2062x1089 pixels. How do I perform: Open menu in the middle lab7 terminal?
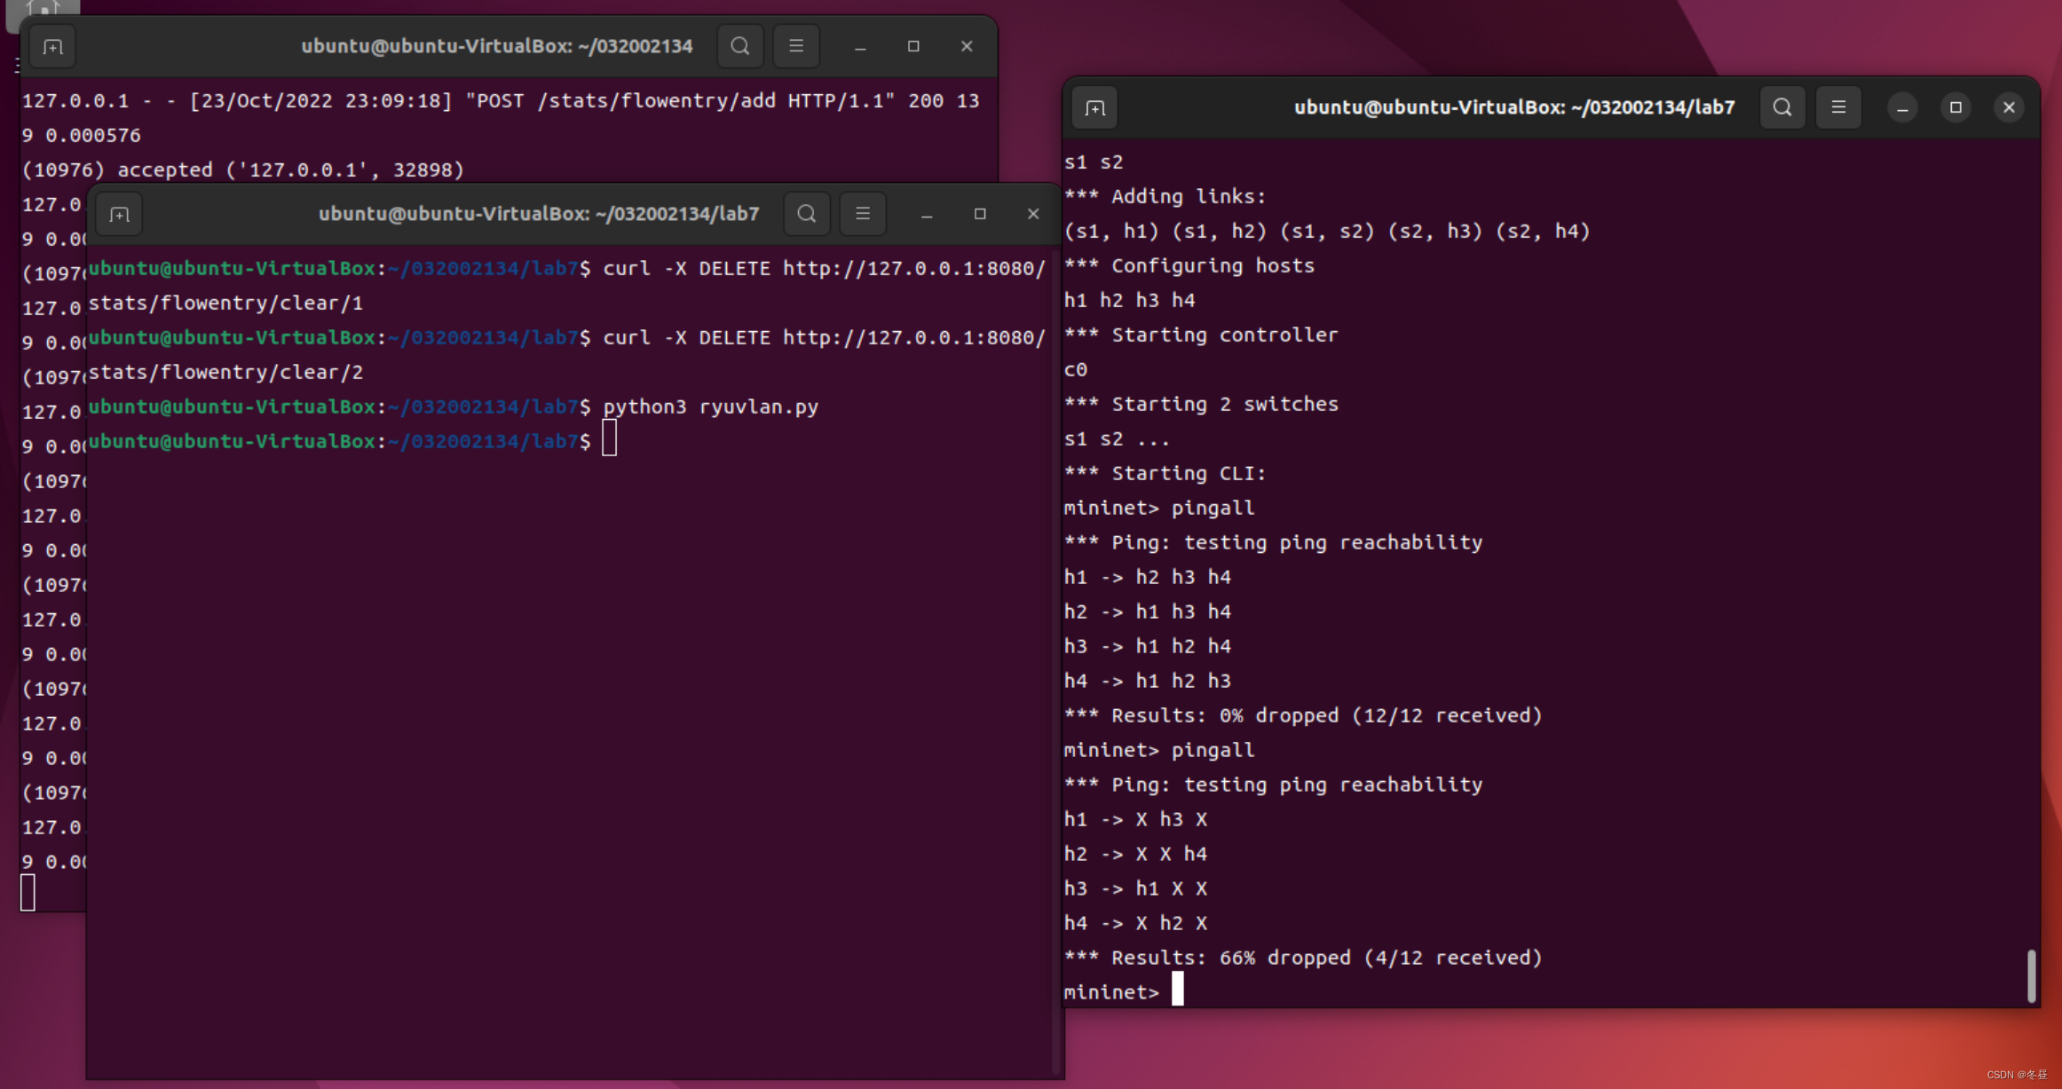[x=863, y=214]
